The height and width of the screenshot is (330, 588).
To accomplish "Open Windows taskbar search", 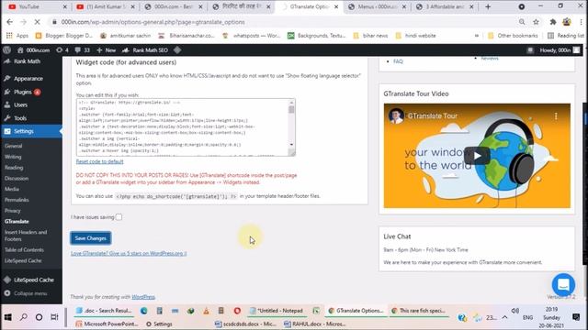I will (x=23, y=317).
